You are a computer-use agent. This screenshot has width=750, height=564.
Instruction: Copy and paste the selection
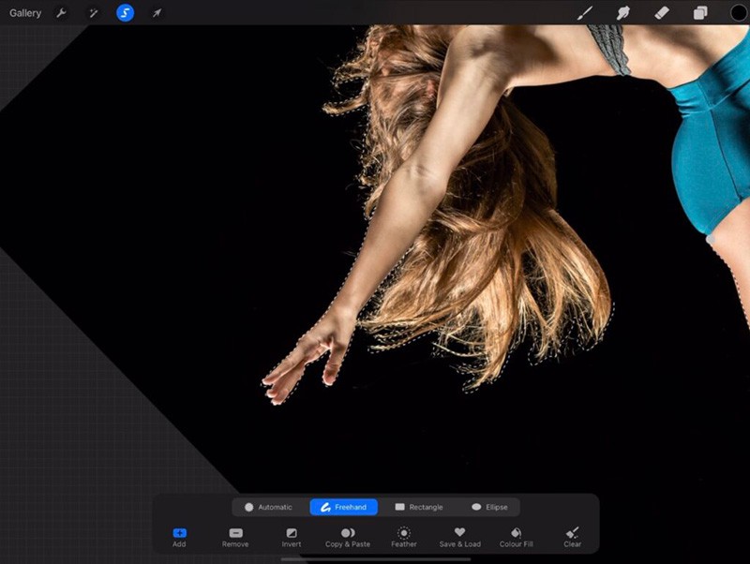(x=348, y=537)
